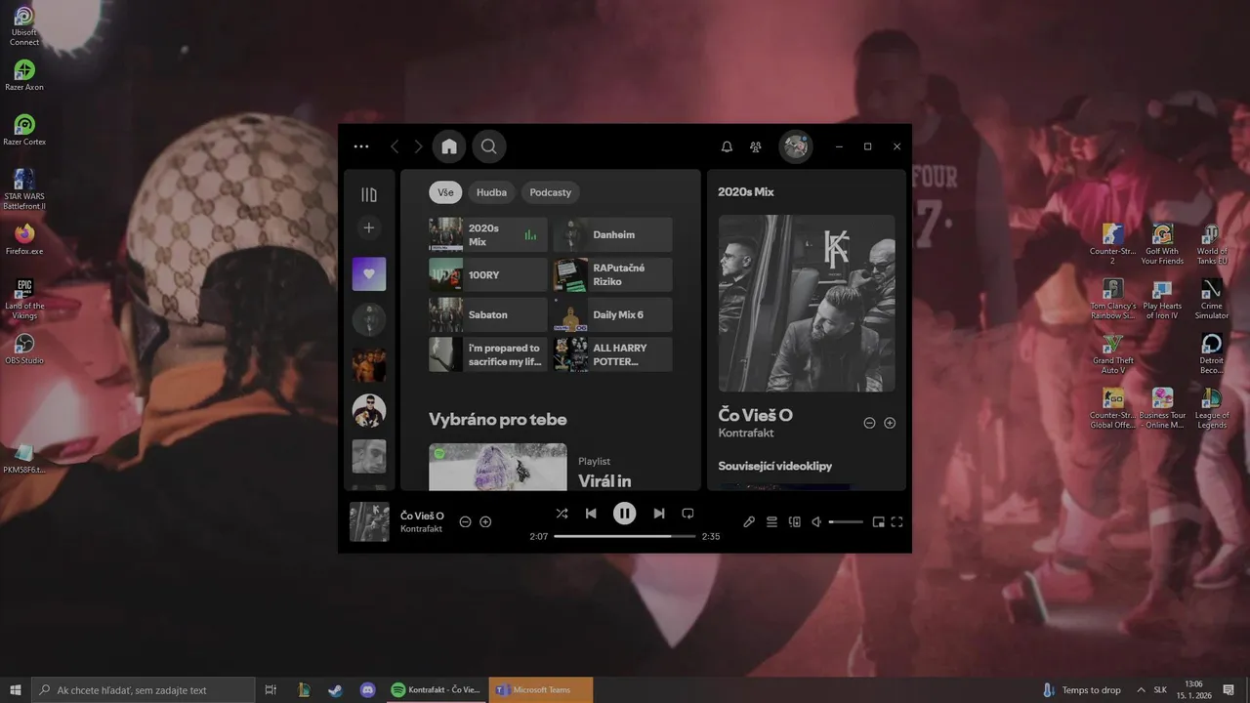
Task: Open the Spotify search
Action: pyautogui.click(x=489, y=146)
